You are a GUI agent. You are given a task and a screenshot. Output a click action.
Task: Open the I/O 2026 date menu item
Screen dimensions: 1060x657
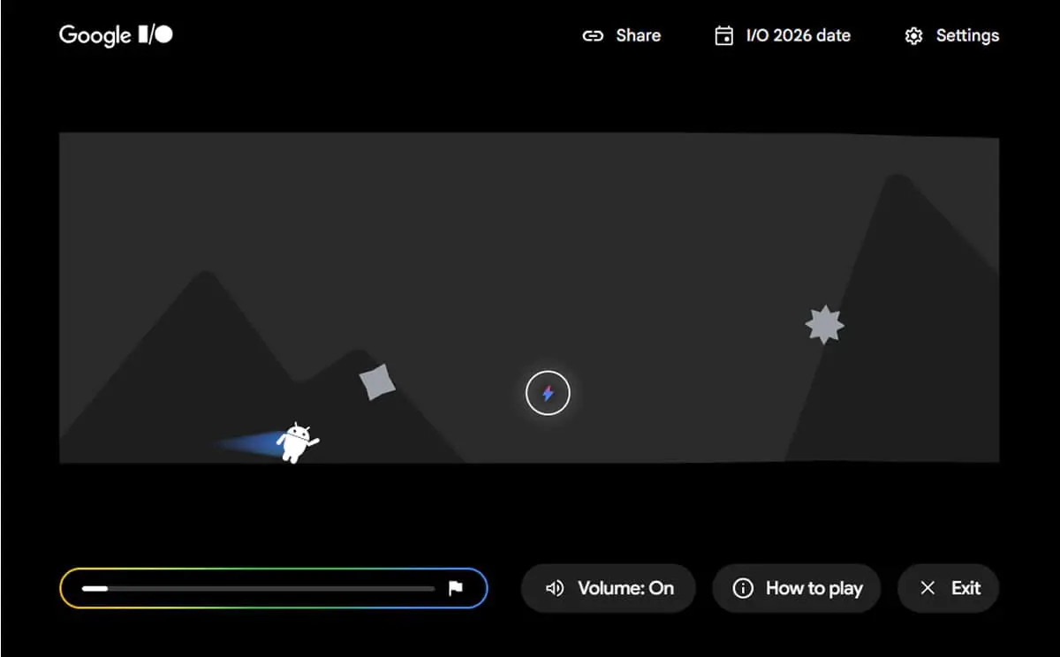click(x=783, y=36)
